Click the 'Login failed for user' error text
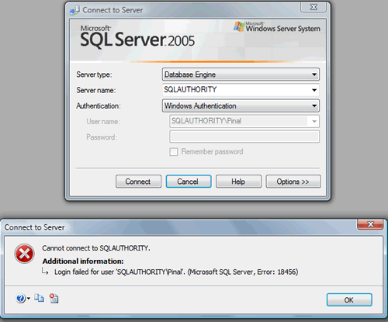 176,272
